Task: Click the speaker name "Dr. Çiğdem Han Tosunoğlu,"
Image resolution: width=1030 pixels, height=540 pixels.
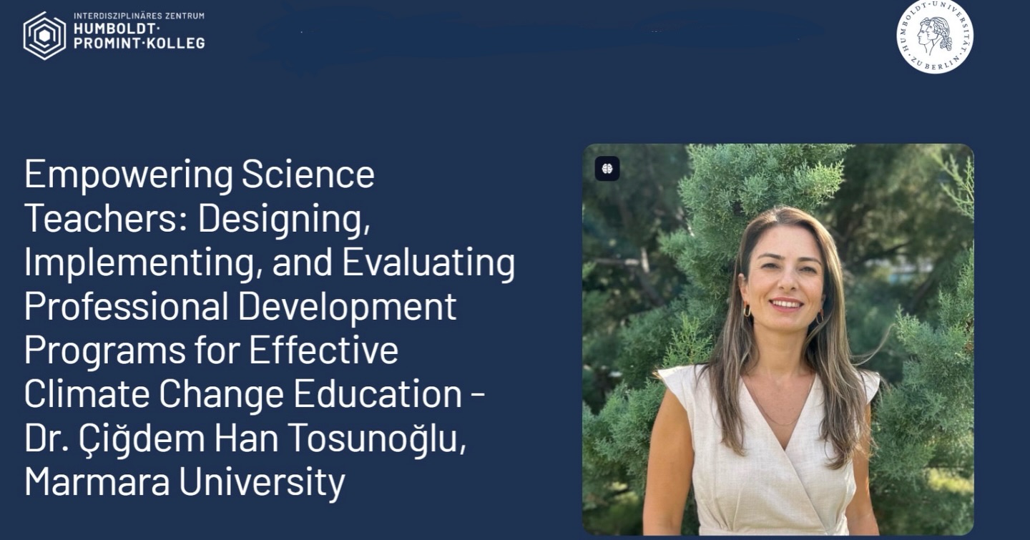Action: tap(245, 438)
